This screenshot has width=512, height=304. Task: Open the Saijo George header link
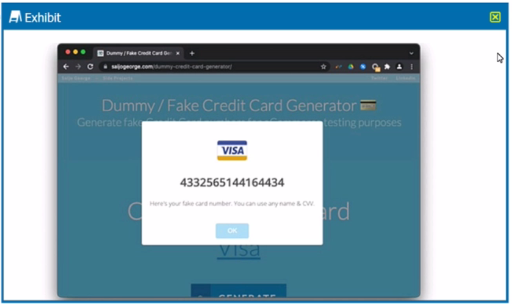76,78
